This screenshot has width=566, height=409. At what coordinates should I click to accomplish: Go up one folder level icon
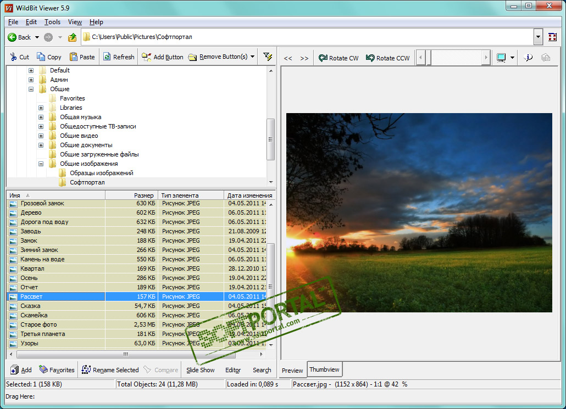point(73,37)
